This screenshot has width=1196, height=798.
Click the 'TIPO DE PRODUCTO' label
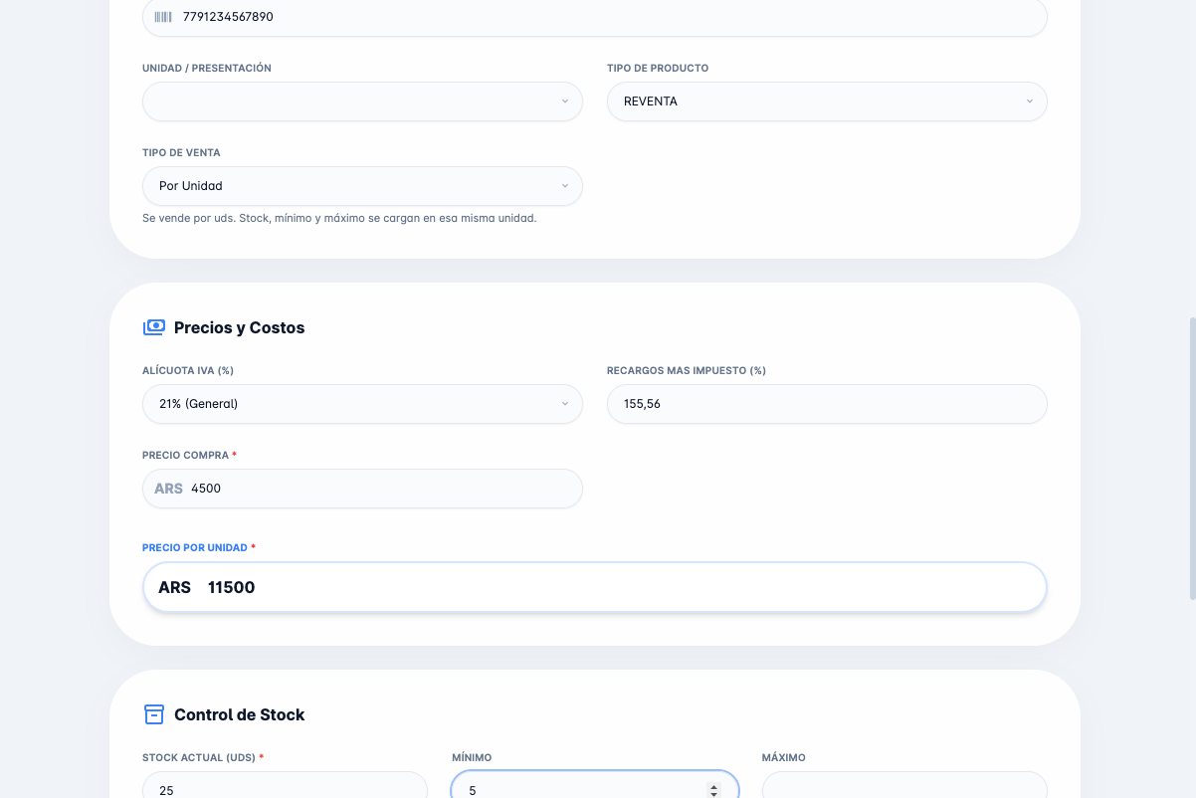[x=658, y=69]
